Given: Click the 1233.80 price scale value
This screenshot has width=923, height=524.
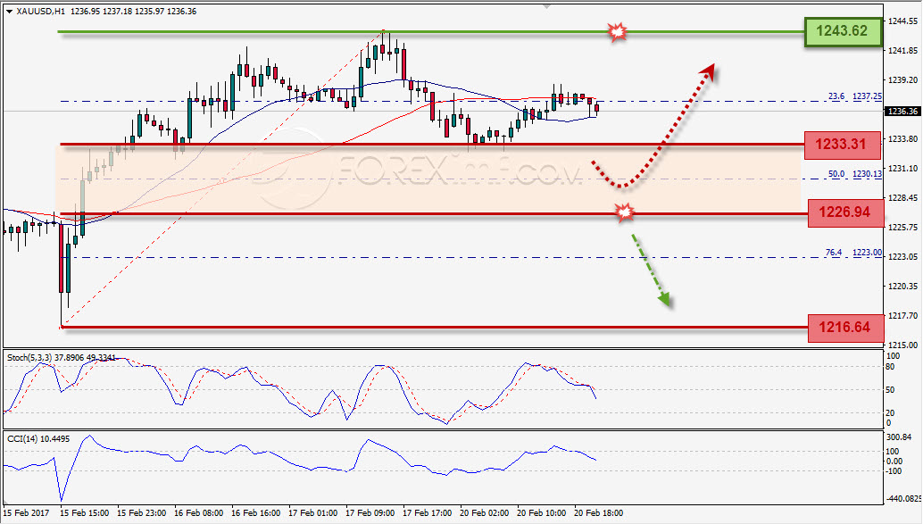Looking at the screenshot, I should (x=903, y=139).
